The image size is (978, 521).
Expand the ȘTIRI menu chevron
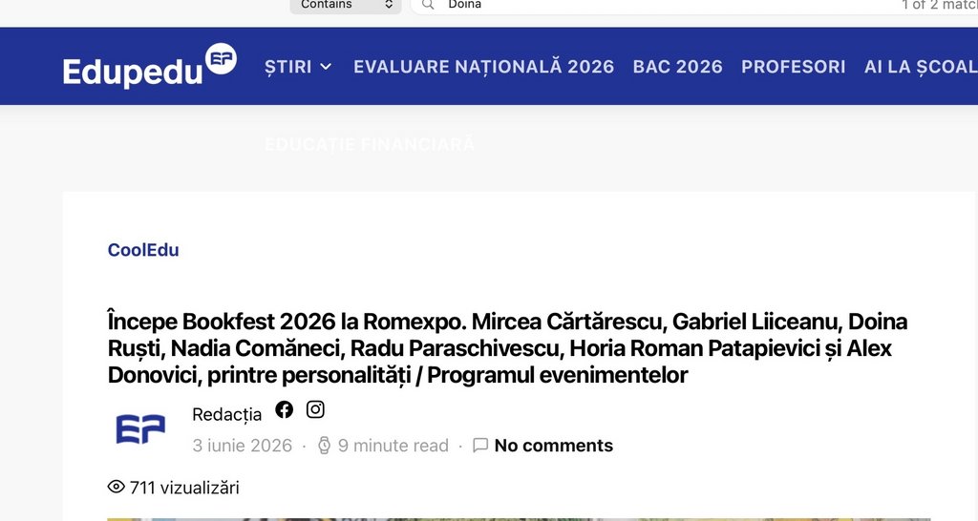click(326, 67)
